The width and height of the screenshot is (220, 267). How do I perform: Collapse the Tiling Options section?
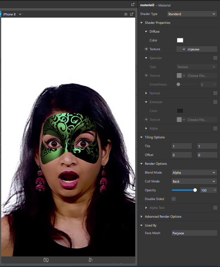click(x=141, y=137)
